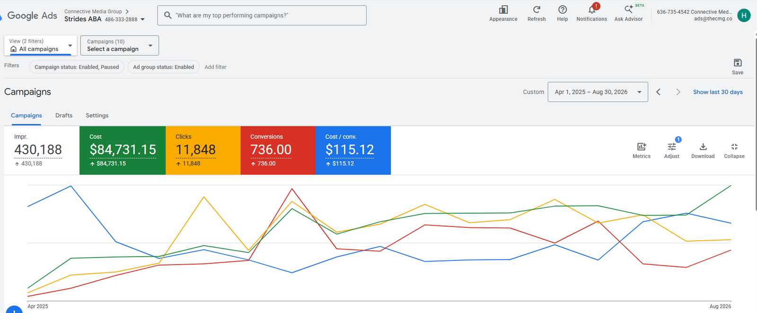Click the home icon beside All campaigns

pos(13,49)
